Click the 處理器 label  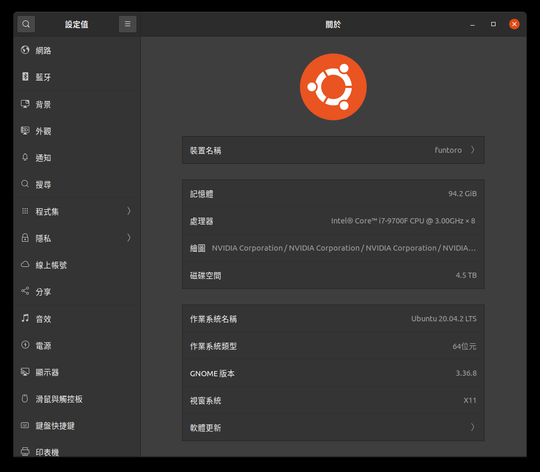[x=201, y=221]
